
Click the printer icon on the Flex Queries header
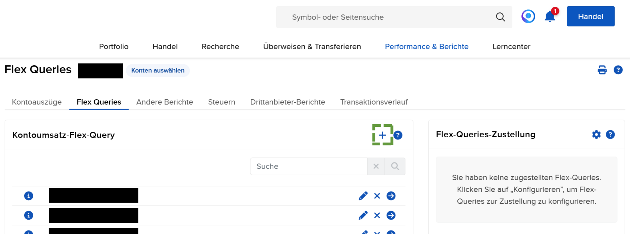point(602,70)
